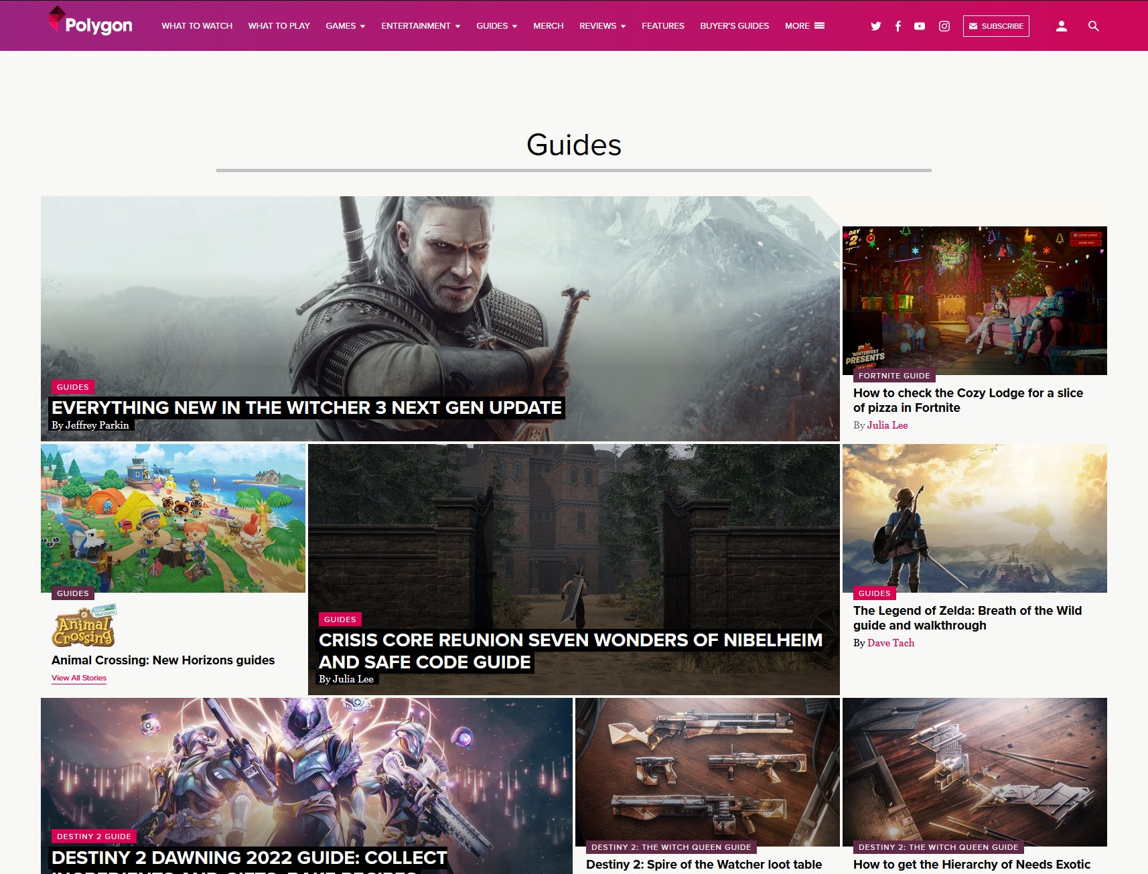Screen dimensions: 1148x874
Task: Expand the Reviews dropdown menu
Action: [602, 26]
